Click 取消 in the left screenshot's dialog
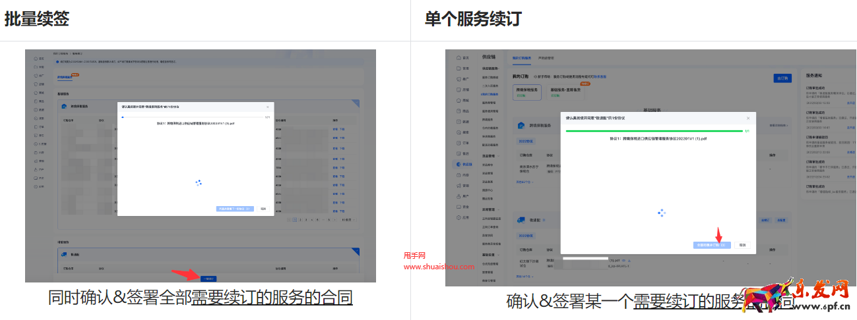This screenshot has height=320, width=857. click(263, 209)
